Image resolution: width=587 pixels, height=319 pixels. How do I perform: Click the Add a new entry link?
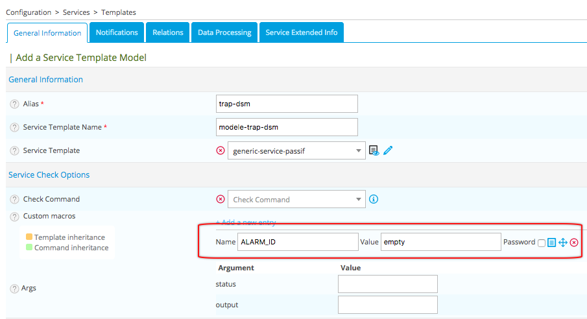click(245, 222)
